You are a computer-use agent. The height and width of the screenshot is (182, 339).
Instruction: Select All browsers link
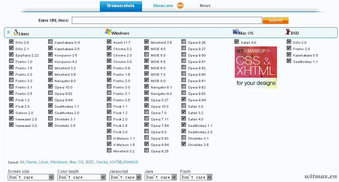(22, 162)
